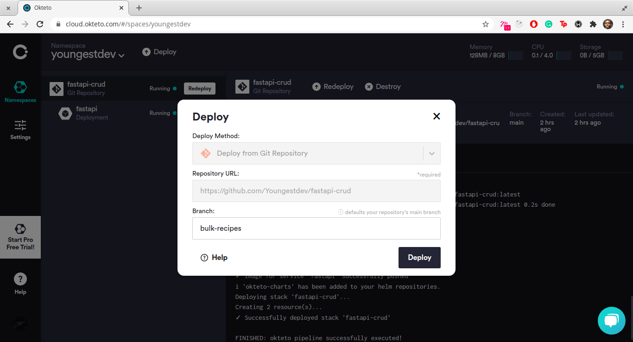Click the git icon in details header
The height and width of the screenshot is (342, 633).
coord(242,87)
